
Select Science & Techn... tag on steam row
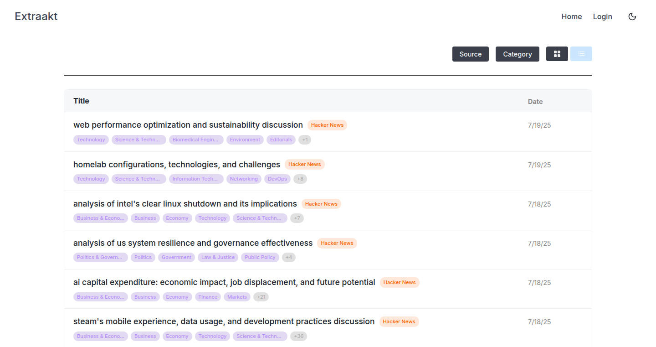tap(260, 336)
